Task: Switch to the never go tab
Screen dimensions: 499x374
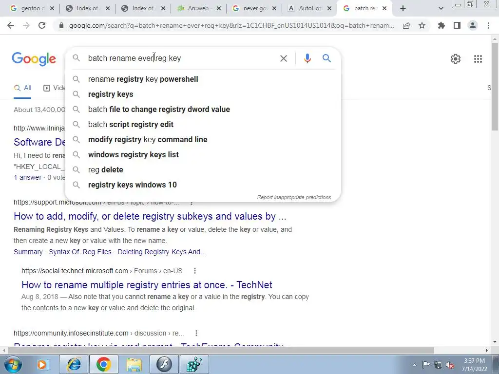Action: tap(254, 8)
